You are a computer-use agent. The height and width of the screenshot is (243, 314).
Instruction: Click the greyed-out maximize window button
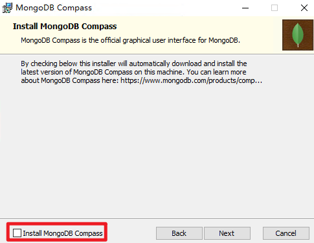(275, 8)
